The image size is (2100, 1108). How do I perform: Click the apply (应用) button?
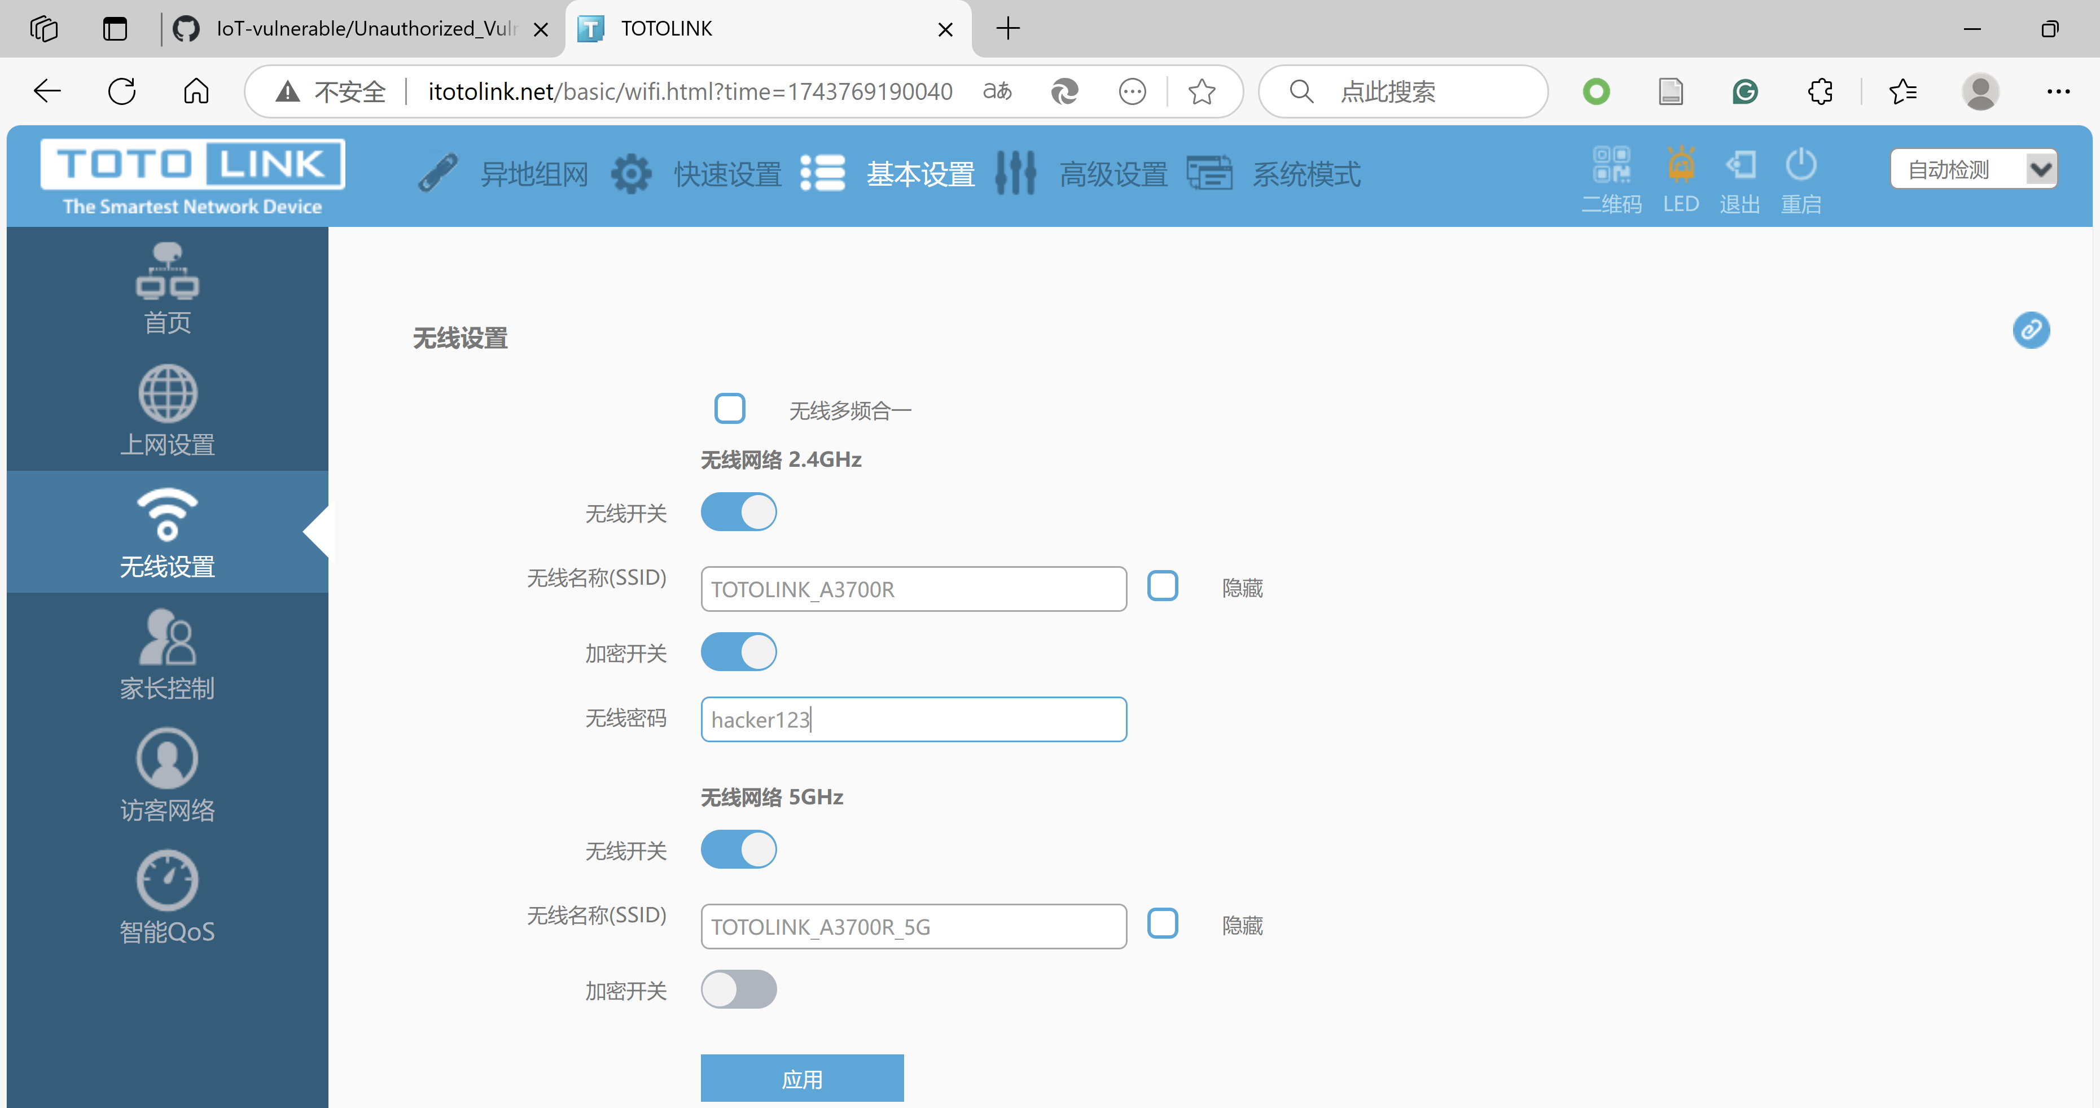pos(802,1078)
